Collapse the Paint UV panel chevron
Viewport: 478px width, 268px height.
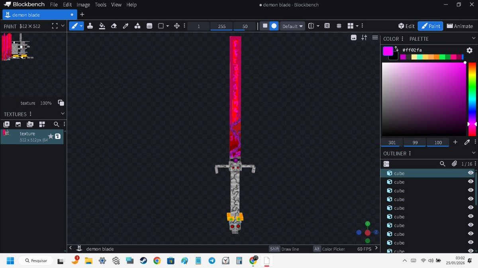pyautogui.click(x=62, y=26)
